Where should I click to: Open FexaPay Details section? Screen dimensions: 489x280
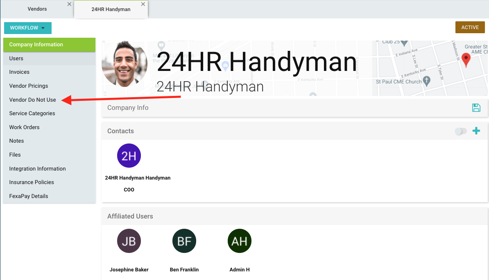[x=29, y=196]
